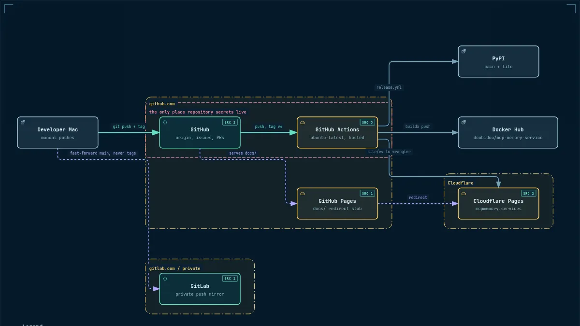Viewport: 580px width, 326px height.
Task: Click the external-link icon on Docker Hub node
Action: coord(464,122)
